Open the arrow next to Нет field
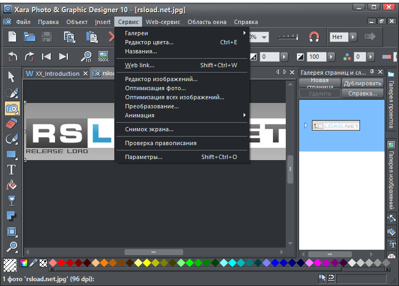 (x=353, y=37)
